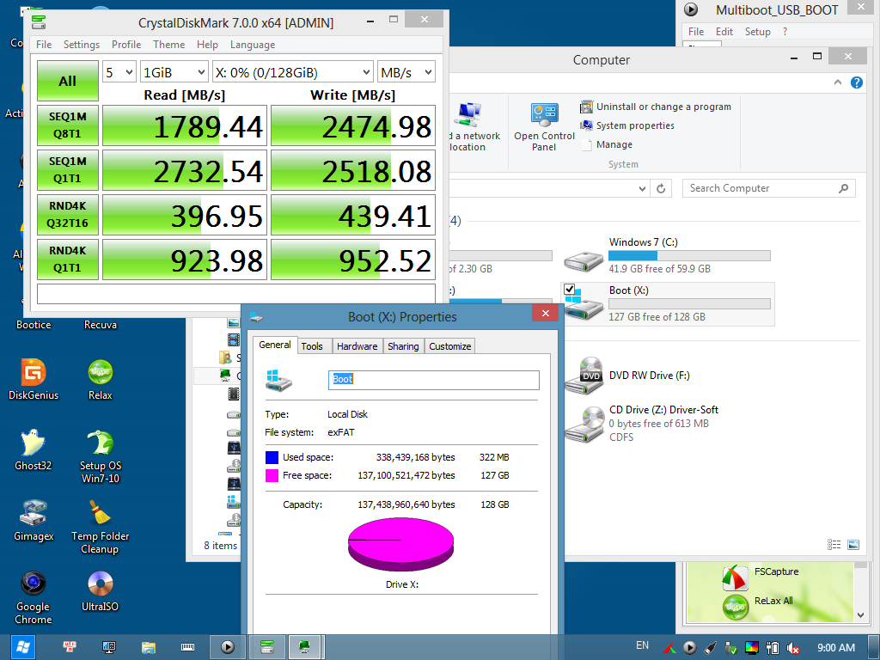Image resolution: width=880 pixels, height=660 pixels.
Task: Collapse the Computer window ribbon
Action: (x=838, y=82)
